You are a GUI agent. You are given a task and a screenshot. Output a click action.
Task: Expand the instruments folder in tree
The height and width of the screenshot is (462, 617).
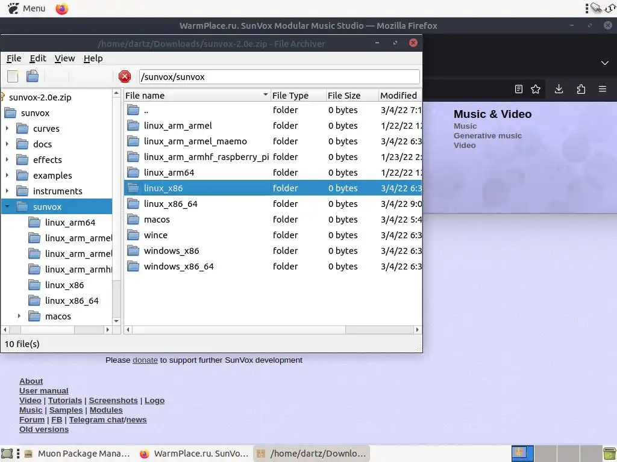coord(7,191)
